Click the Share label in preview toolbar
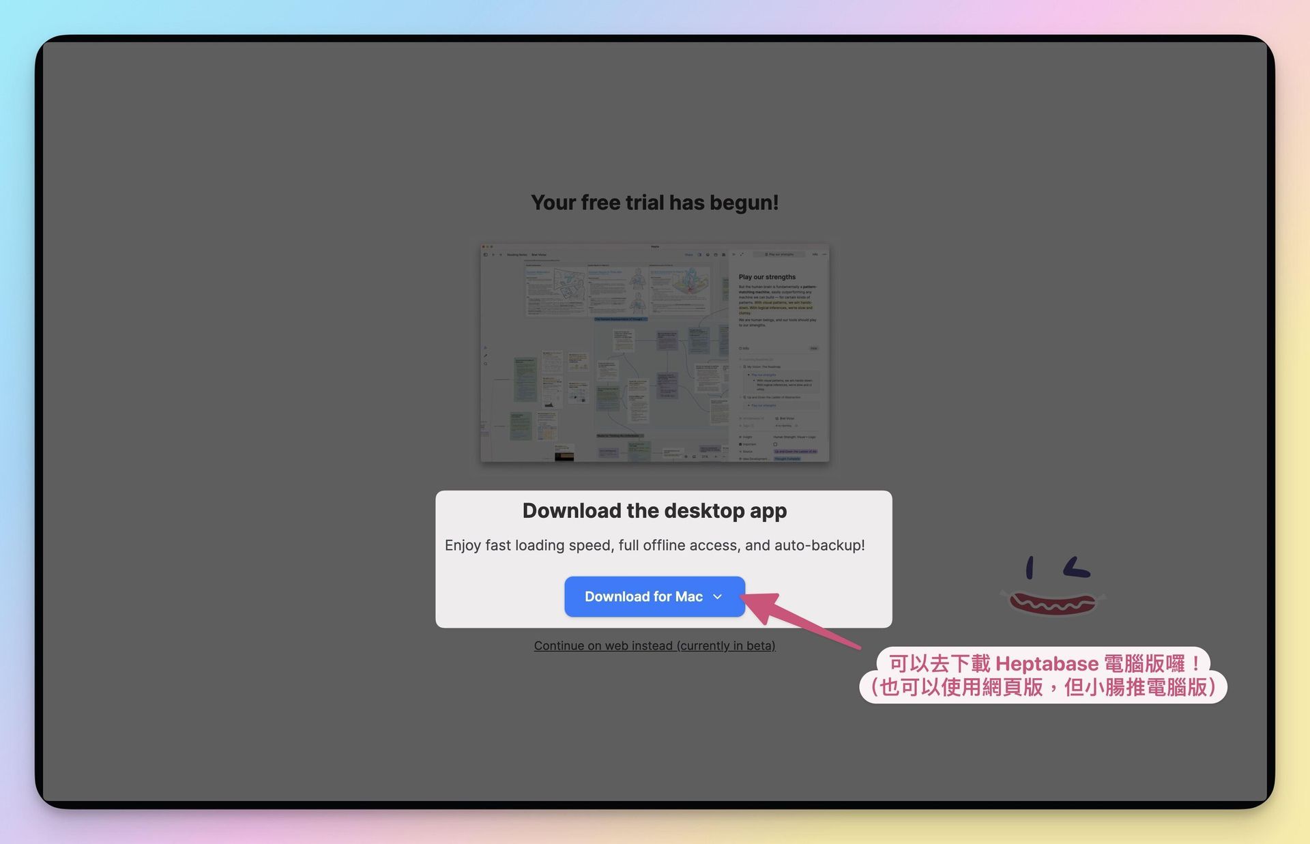Viewport: 1310px width, 844px height. [x=688, y=254]
